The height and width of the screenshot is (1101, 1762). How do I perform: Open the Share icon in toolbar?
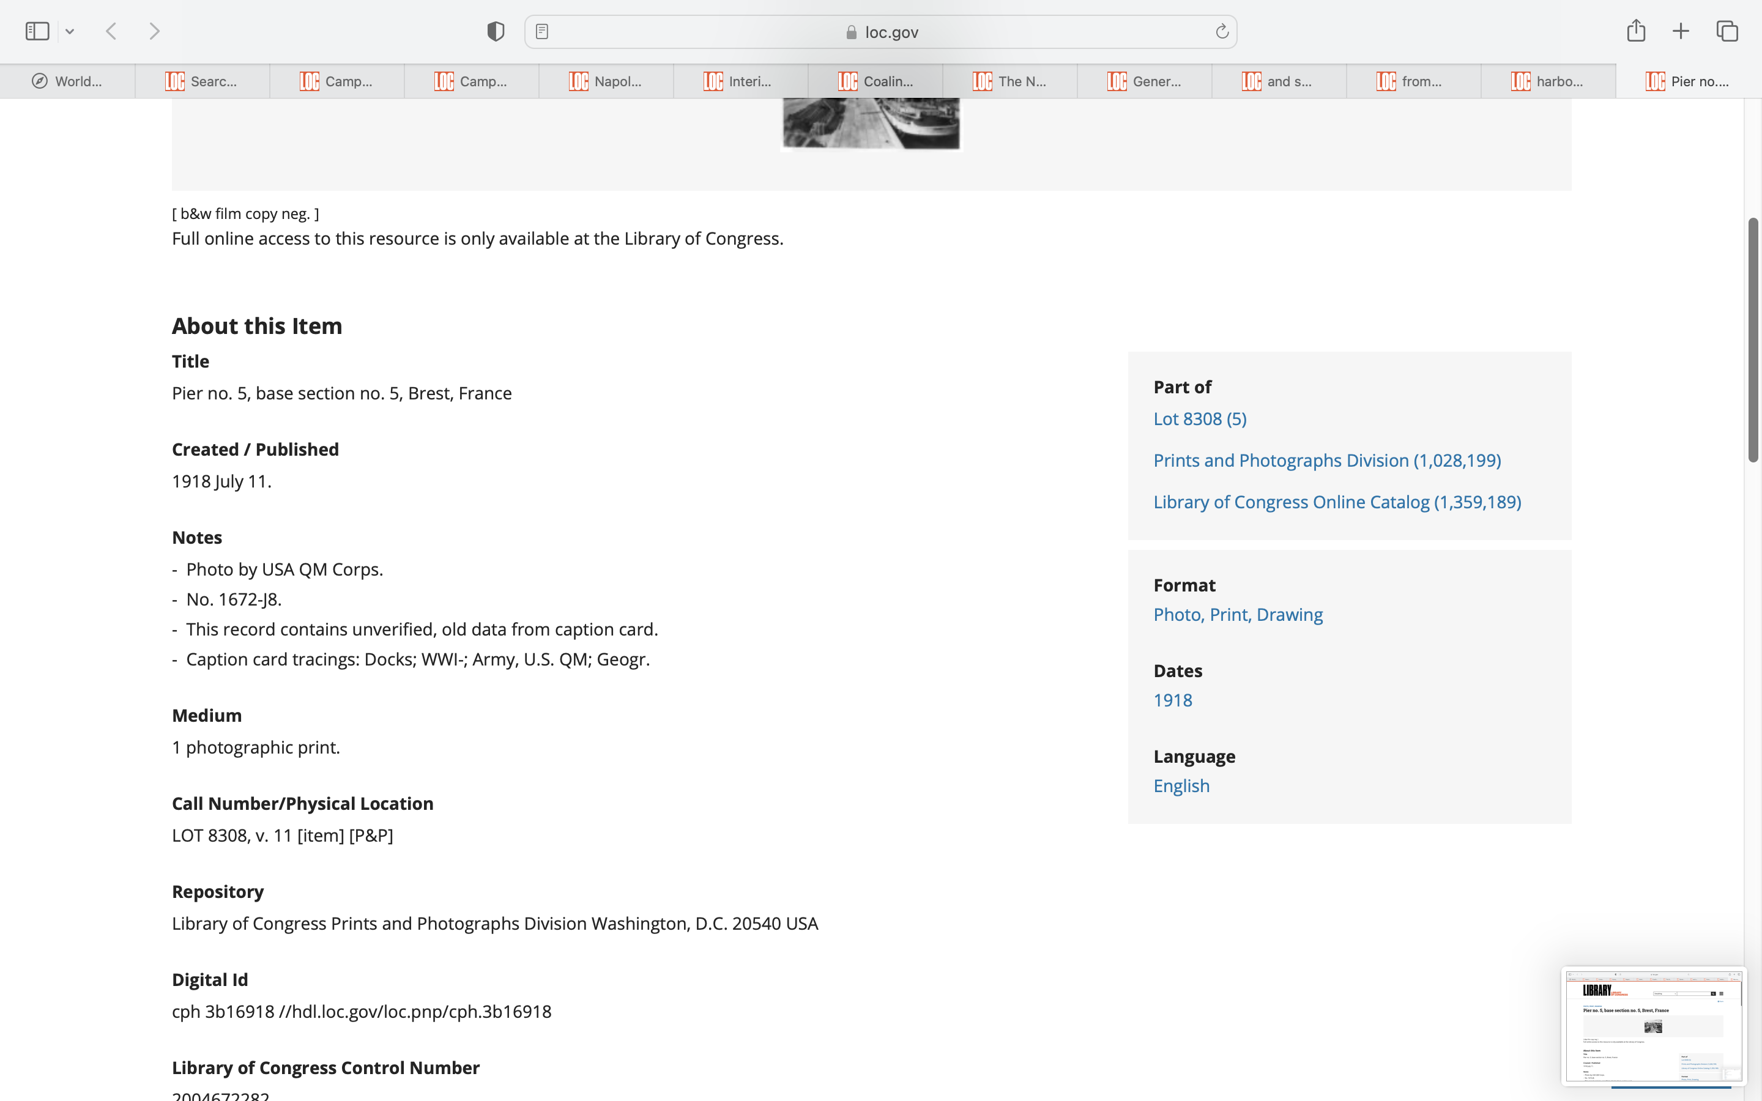tap(1636, 31)
